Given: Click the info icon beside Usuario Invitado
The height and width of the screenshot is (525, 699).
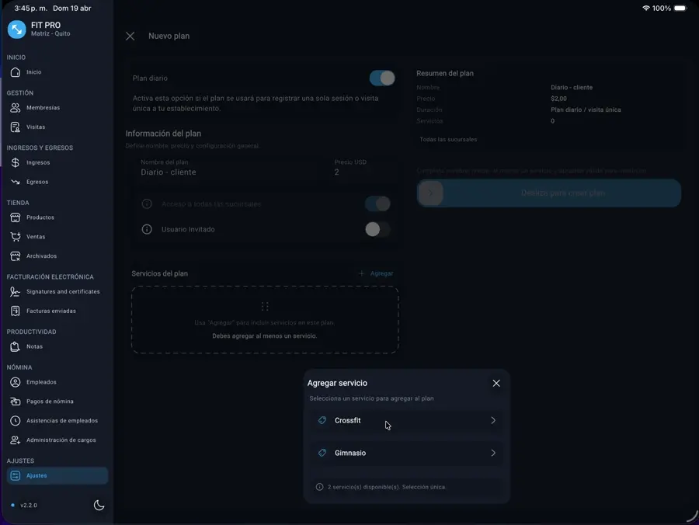Looking at the screenshot, I should (147, 229).
